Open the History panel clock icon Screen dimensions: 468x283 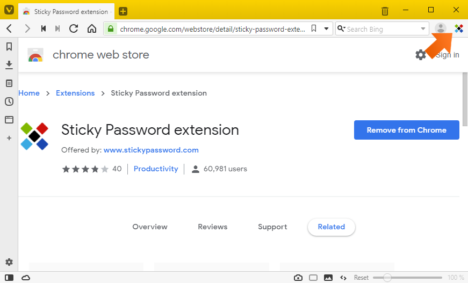9,101
